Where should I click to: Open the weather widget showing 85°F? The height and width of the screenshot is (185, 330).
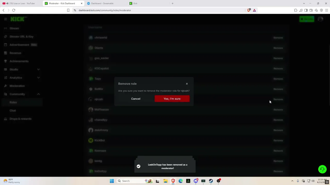click(x=12, y=181)
